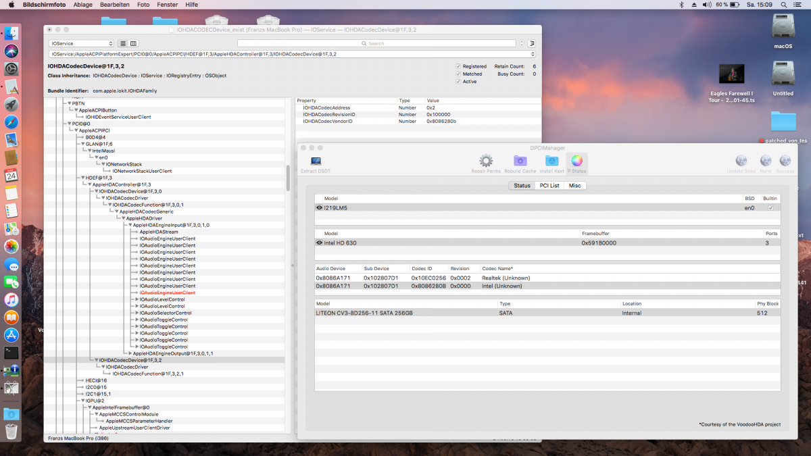This screenshot has height=456, width=811.
Task: Switch to column view in IORegistryExplorer
Action: point(134,43)
